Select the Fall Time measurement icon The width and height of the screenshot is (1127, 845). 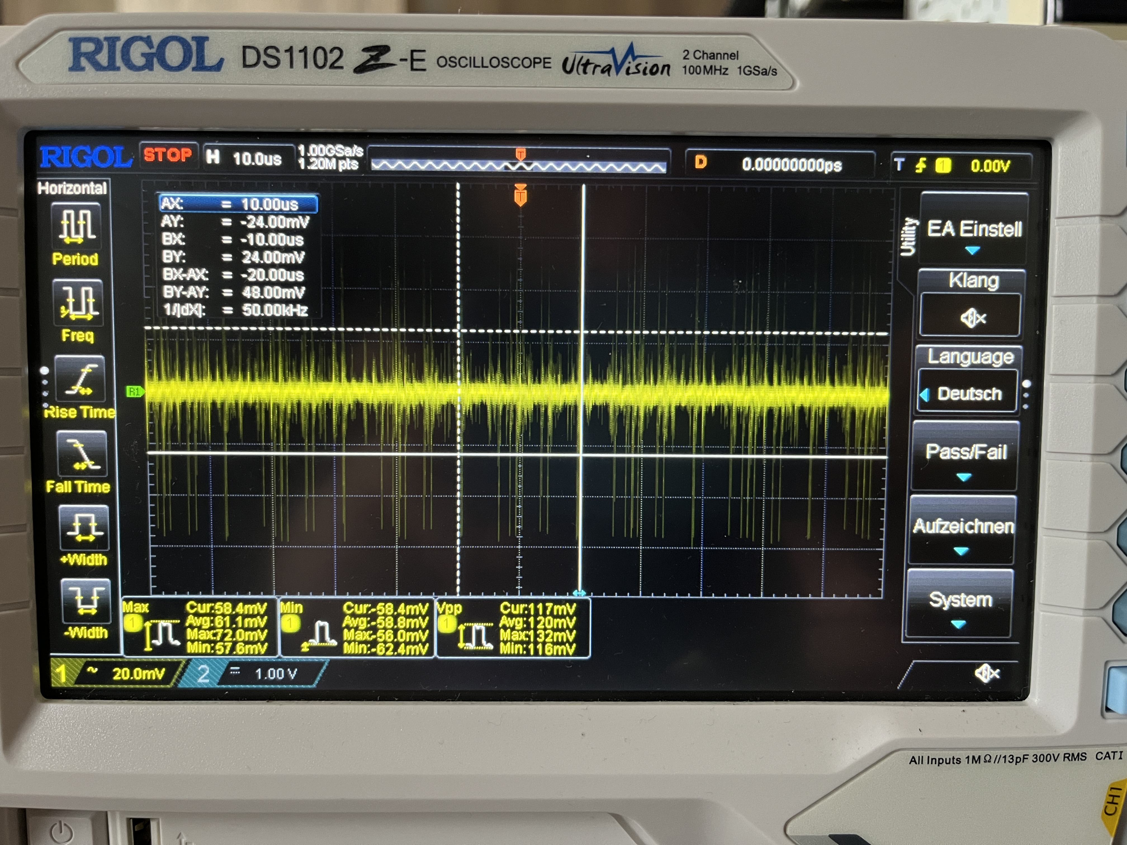point(82,453)
